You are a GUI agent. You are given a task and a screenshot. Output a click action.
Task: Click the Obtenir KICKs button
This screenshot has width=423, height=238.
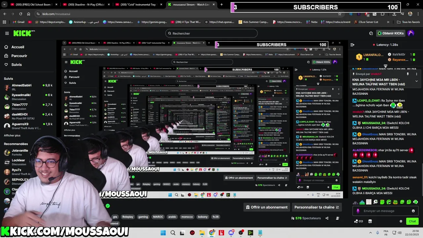(391, 33)
